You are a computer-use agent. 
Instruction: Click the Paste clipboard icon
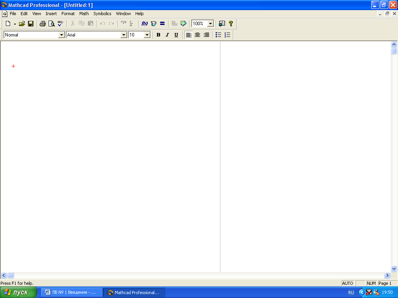[91, 24]
